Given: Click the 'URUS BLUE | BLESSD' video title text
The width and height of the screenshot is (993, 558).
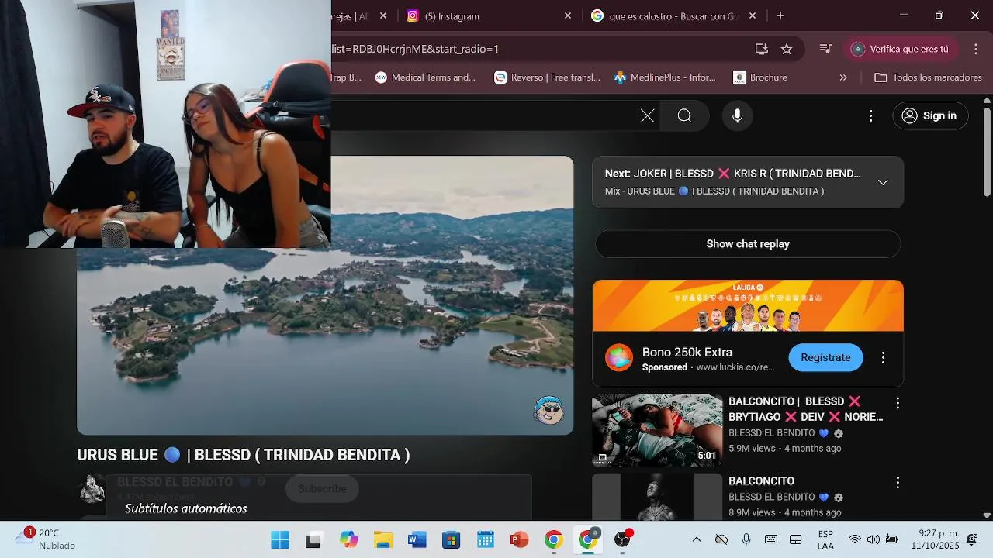Looking at the screenshot, I should (x=244, y=455).
